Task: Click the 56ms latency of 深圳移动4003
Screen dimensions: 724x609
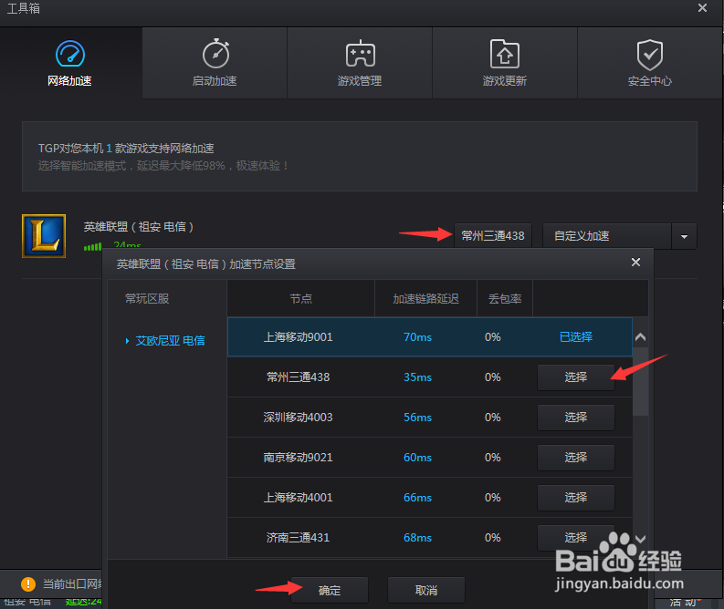Action: [x=417, y=418]
